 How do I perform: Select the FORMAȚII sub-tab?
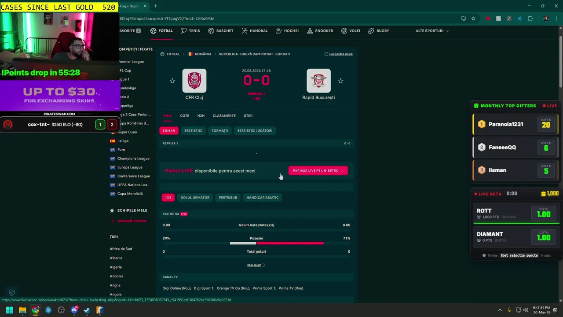(x=219, y=131)
